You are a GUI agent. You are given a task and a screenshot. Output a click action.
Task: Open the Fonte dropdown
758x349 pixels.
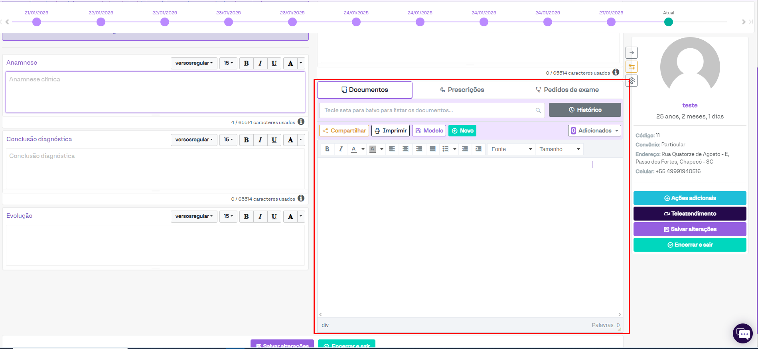511,149
